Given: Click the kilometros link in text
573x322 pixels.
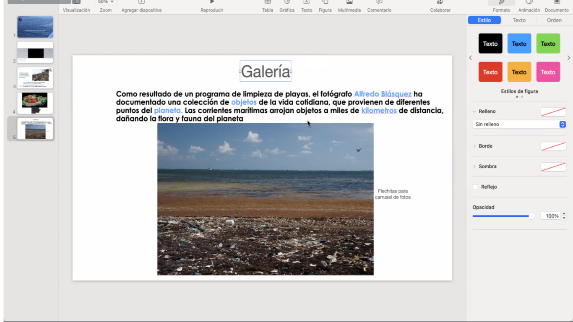Looking at the screenshot, I should (x=379, y=111).
